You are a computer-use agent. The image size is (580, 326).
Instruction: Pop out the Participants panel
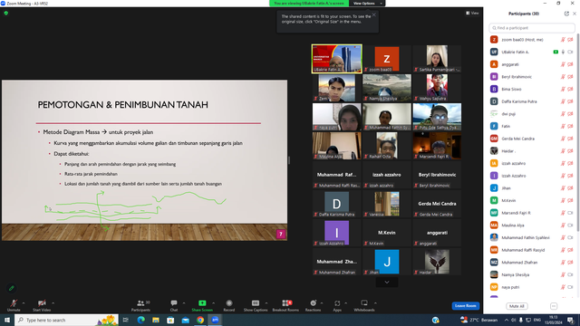click(566, 14)
